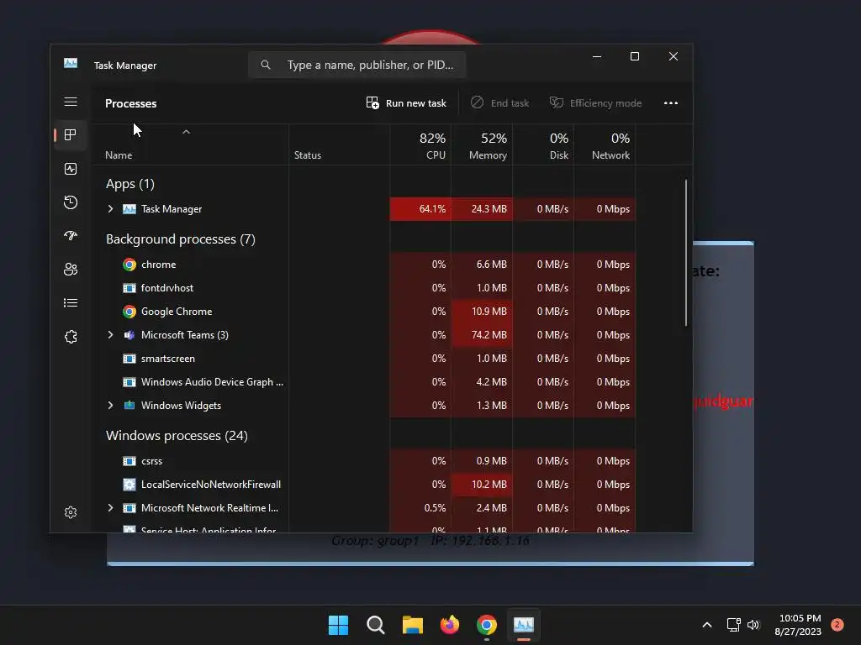This screenshot has width=861, height=645.
Task: Open the Services sidebar icon
Action: coord(71,337)
